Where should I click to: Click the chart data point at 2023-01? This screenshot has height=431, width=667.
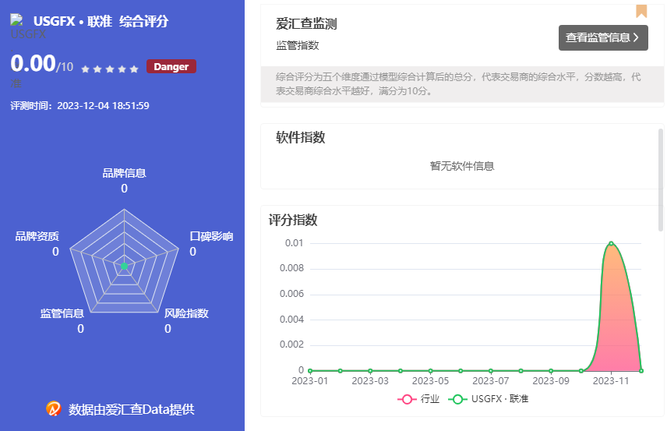tap(310, 370)
